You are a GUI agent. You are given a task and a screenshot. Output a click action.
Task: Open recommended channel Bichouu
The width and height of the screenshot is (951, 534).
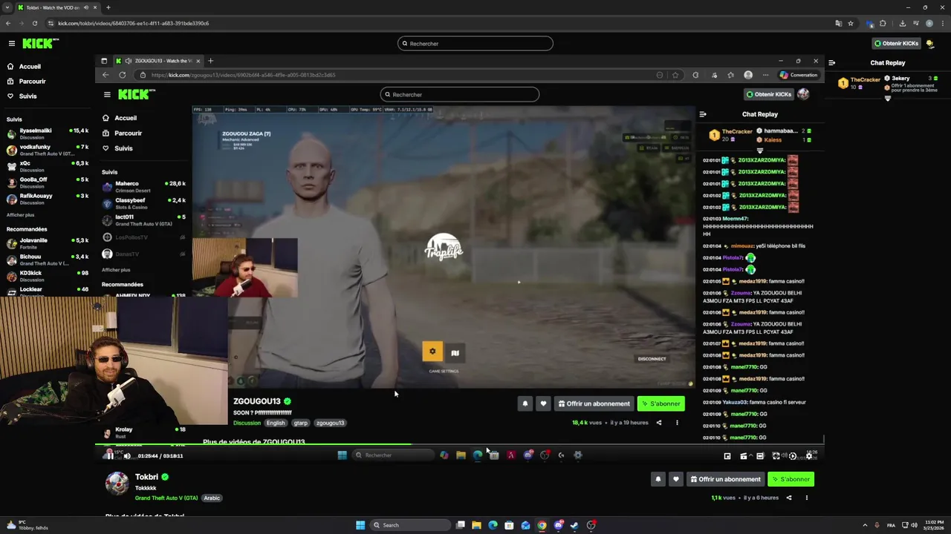tap(48, 260)
